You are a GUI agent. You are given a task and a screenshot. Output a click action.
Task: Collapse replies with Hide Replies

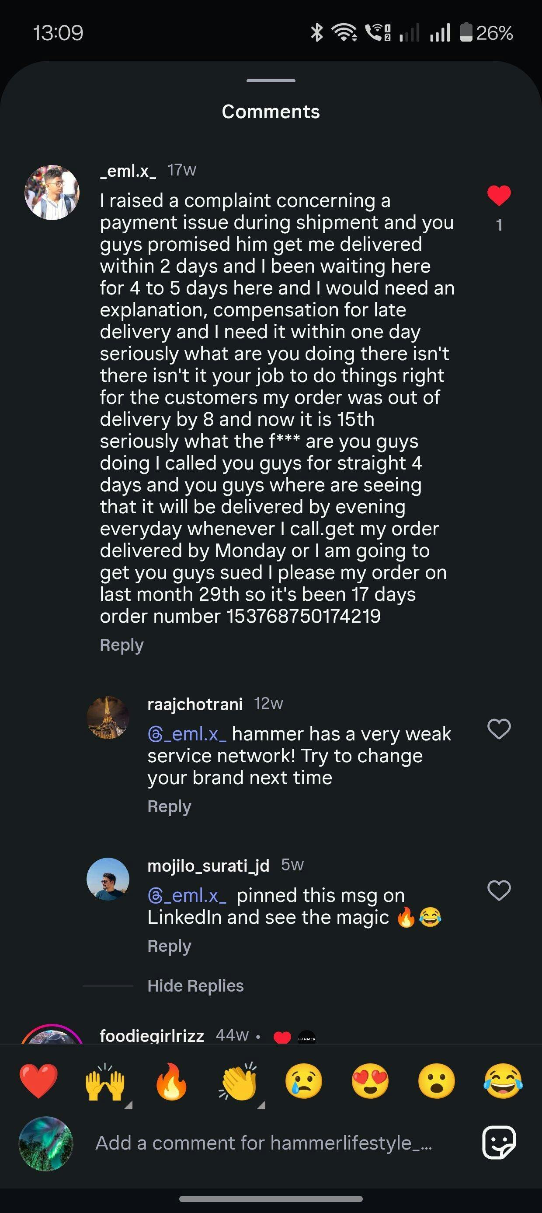coord(195,985)
